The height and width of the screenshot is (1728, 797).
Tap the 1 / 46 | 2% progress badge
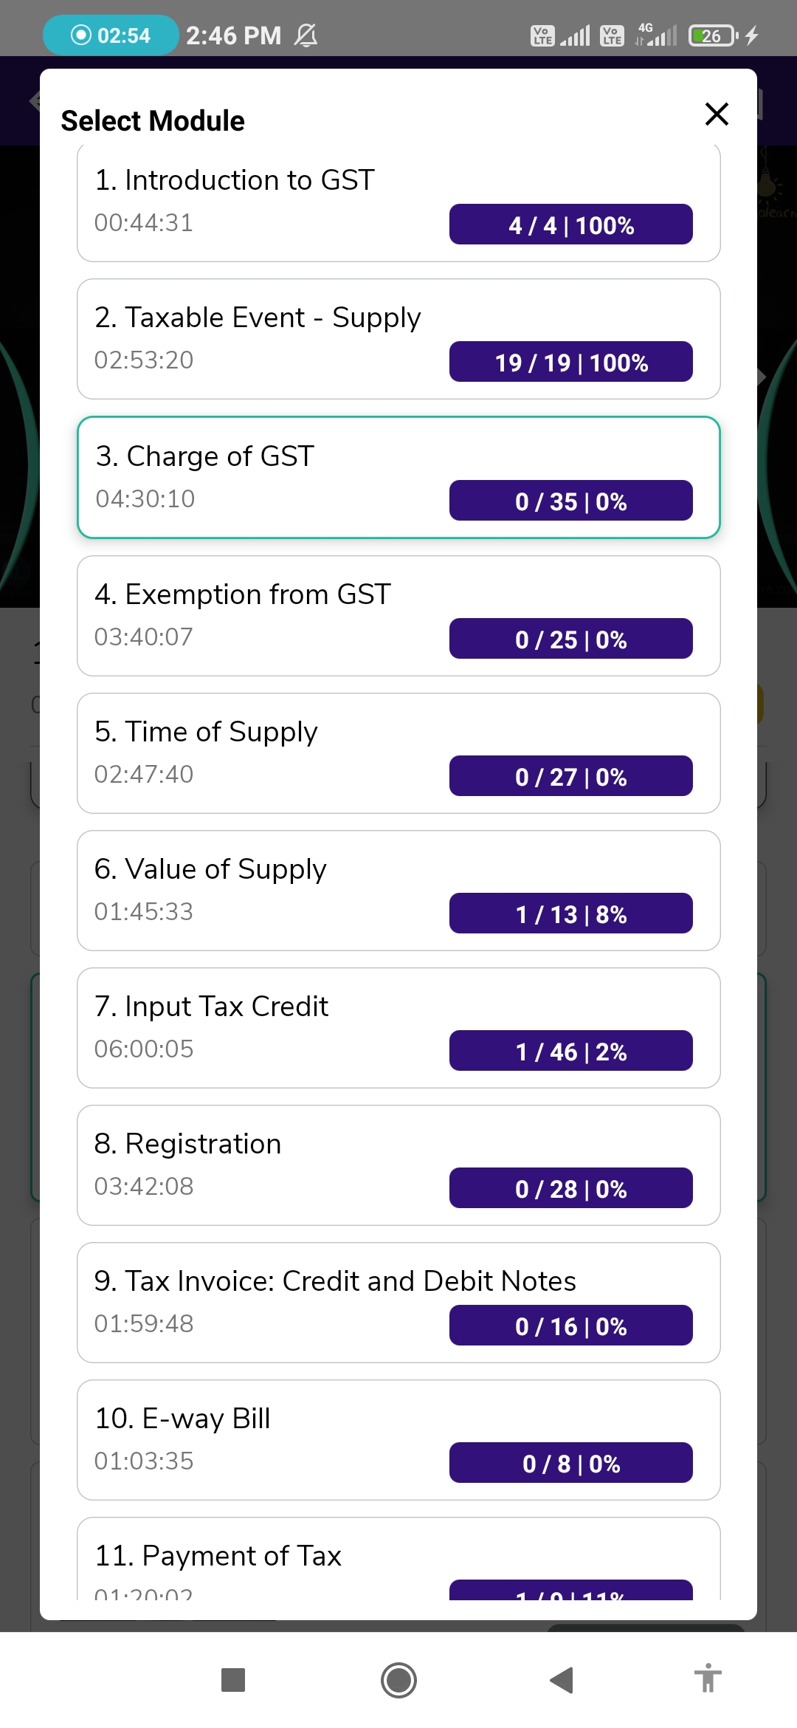[570, 1051]
